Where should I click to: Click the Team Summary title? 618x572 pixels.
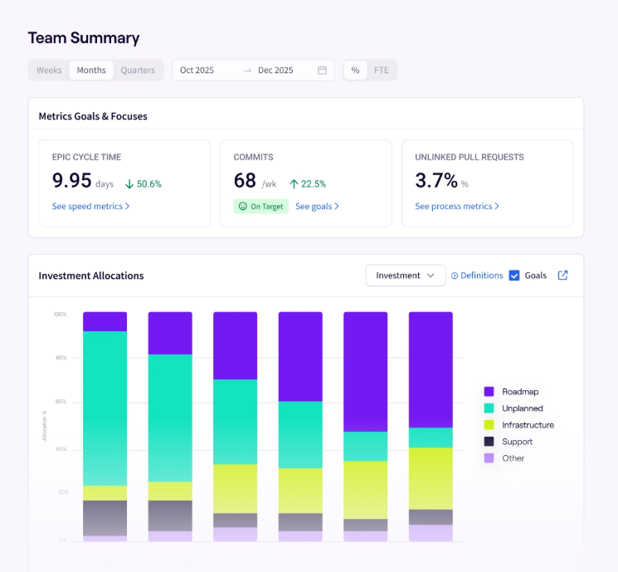pos(84,38)
